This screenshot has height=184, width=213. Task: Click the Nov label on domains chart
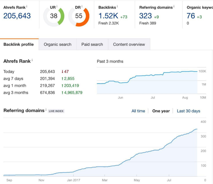tap(41, 180)
